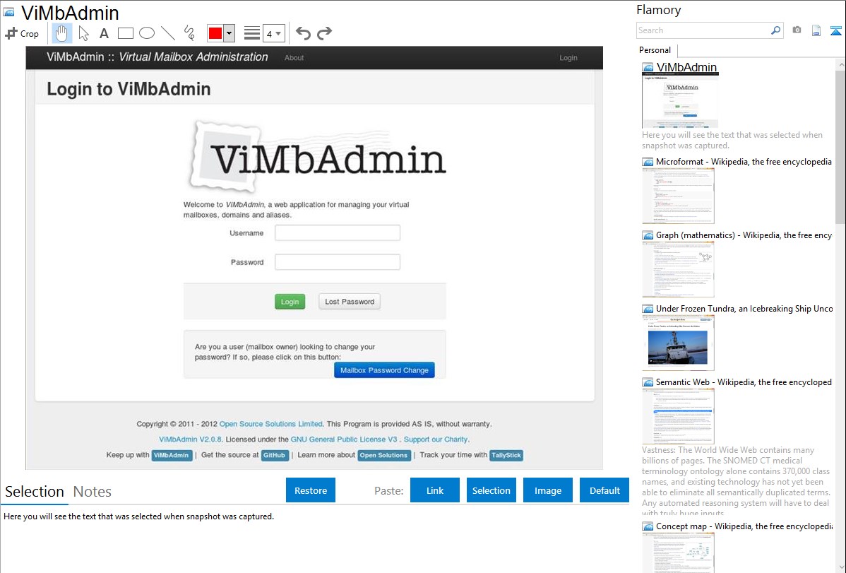The width and height of the screenshot is (846, 573).
Task: Open the Graph (mathematics) snapshot thumbnail
Action: 678,269
